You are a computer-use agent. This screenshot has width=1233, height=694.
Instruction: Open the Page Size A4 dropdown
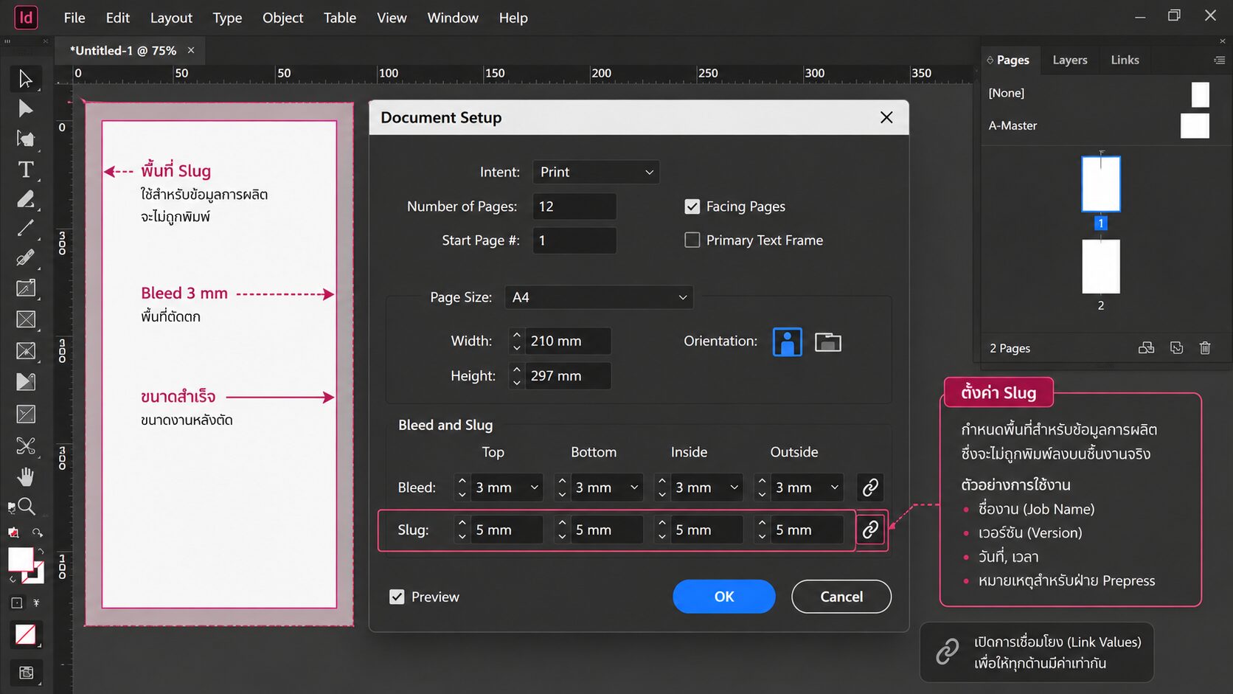click(x=599, y=297)
